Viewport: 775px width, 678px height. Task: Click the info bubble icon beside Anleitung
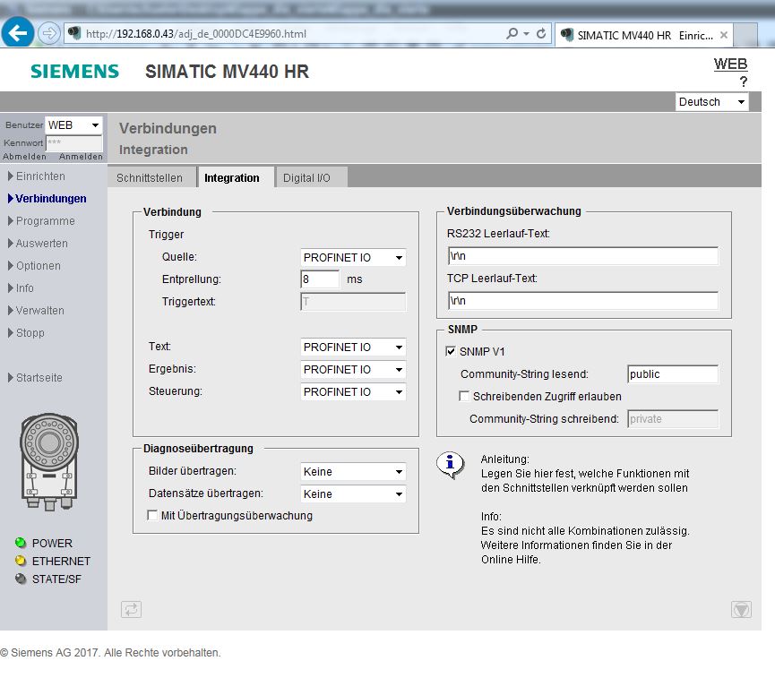tap(450, 463)
